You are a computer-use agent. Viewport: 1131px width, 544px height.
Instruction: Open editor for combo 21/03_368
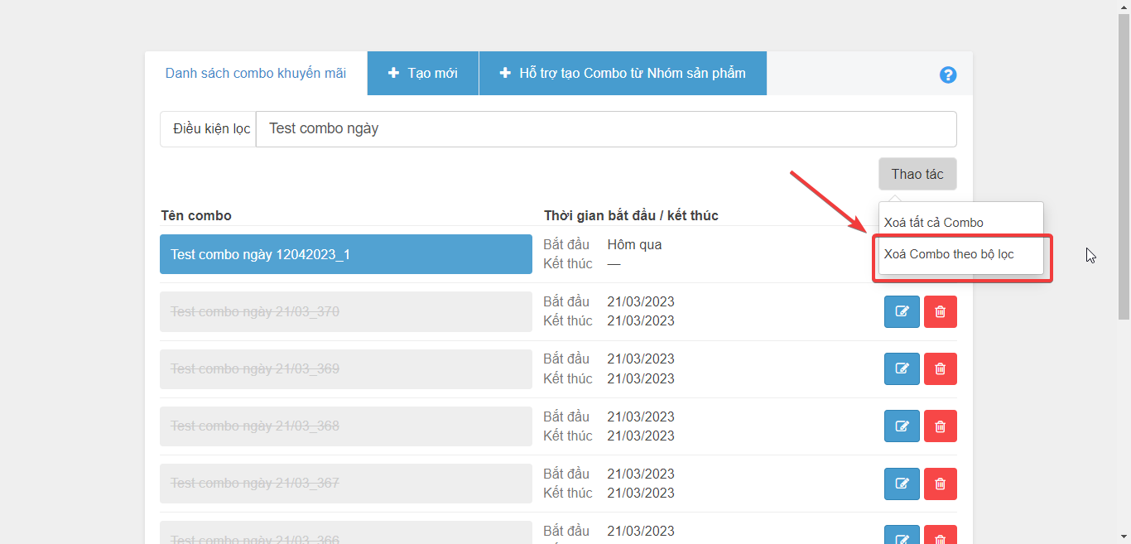pos(902,426)
